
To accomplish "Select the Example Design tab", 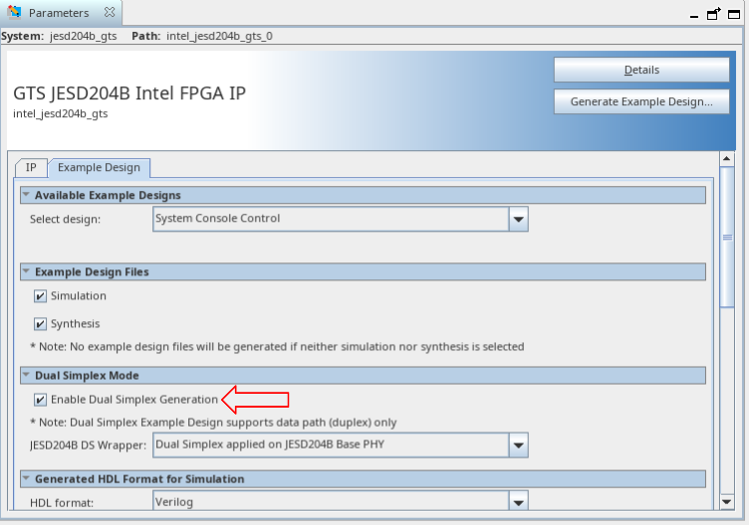I will tap(100, 167).
